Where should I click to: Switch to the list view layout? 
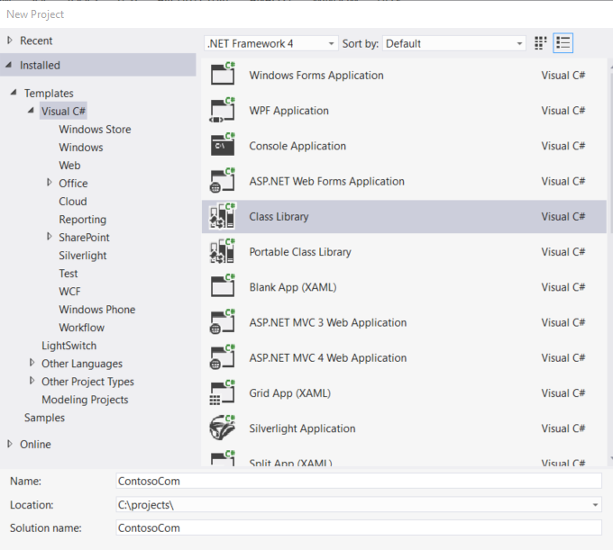563,43
